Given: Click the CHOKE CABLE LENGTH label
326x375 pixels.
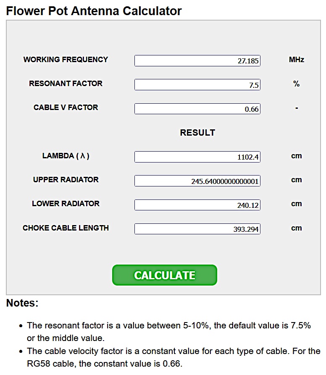Looking at the screenshot, I should coord(66,228).
